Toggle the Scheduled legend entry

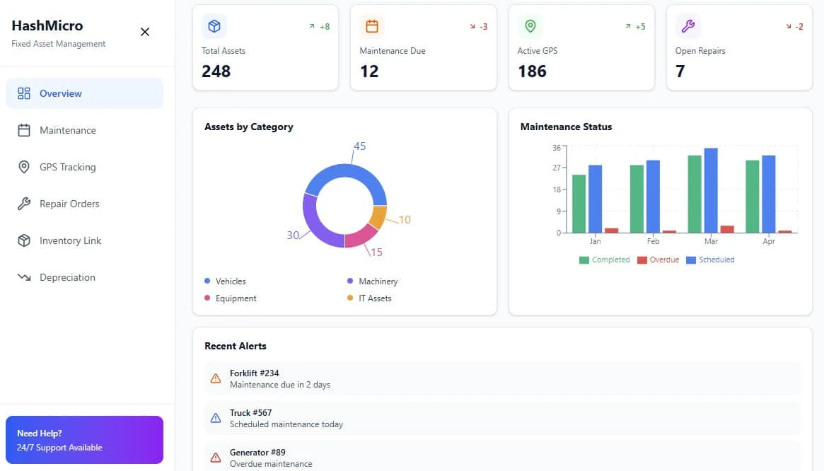click(x=710, y=260)
